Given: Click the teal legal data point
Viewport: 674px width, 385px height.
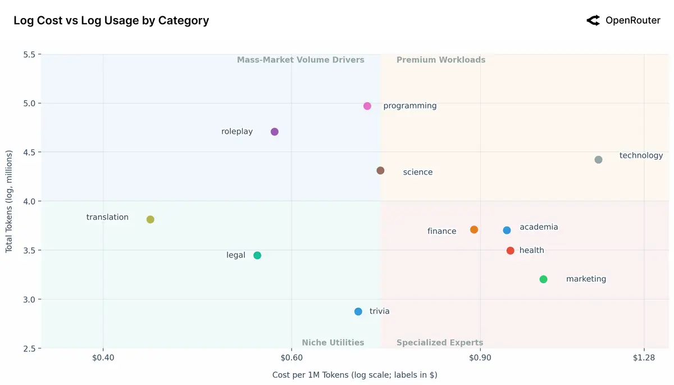Looking at the screenshot, I should [x=257, y=256].
